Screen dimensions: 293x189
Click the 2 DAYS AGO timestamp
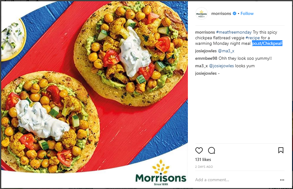pyautogui.click(x=204, y=167)
